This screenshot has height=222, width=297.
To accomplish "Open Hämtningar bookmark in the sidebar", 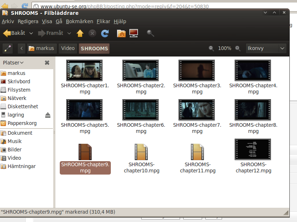I will (26, 166).
